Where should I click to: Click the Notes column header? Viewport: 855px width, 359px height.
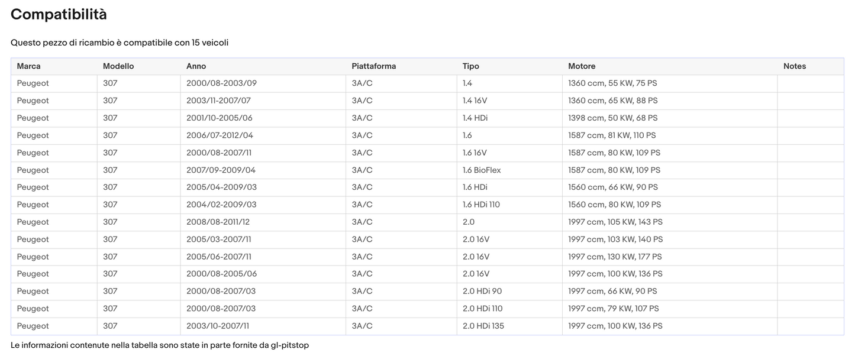tap(794, 66)
